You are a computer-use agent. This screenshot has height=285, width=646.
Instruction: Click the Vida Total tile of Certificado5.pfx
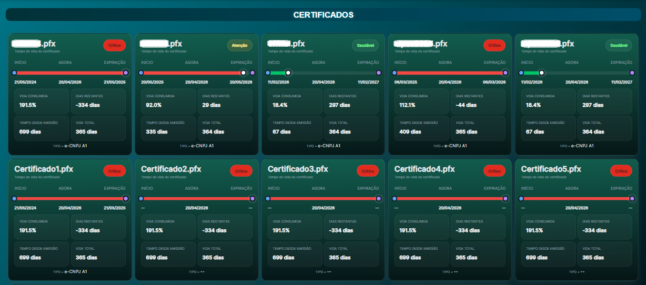(605, 254)
